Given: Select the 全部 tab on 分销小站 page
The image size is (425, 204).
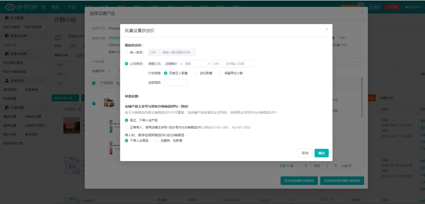Looking at the screenshot, I should [58, 36].
